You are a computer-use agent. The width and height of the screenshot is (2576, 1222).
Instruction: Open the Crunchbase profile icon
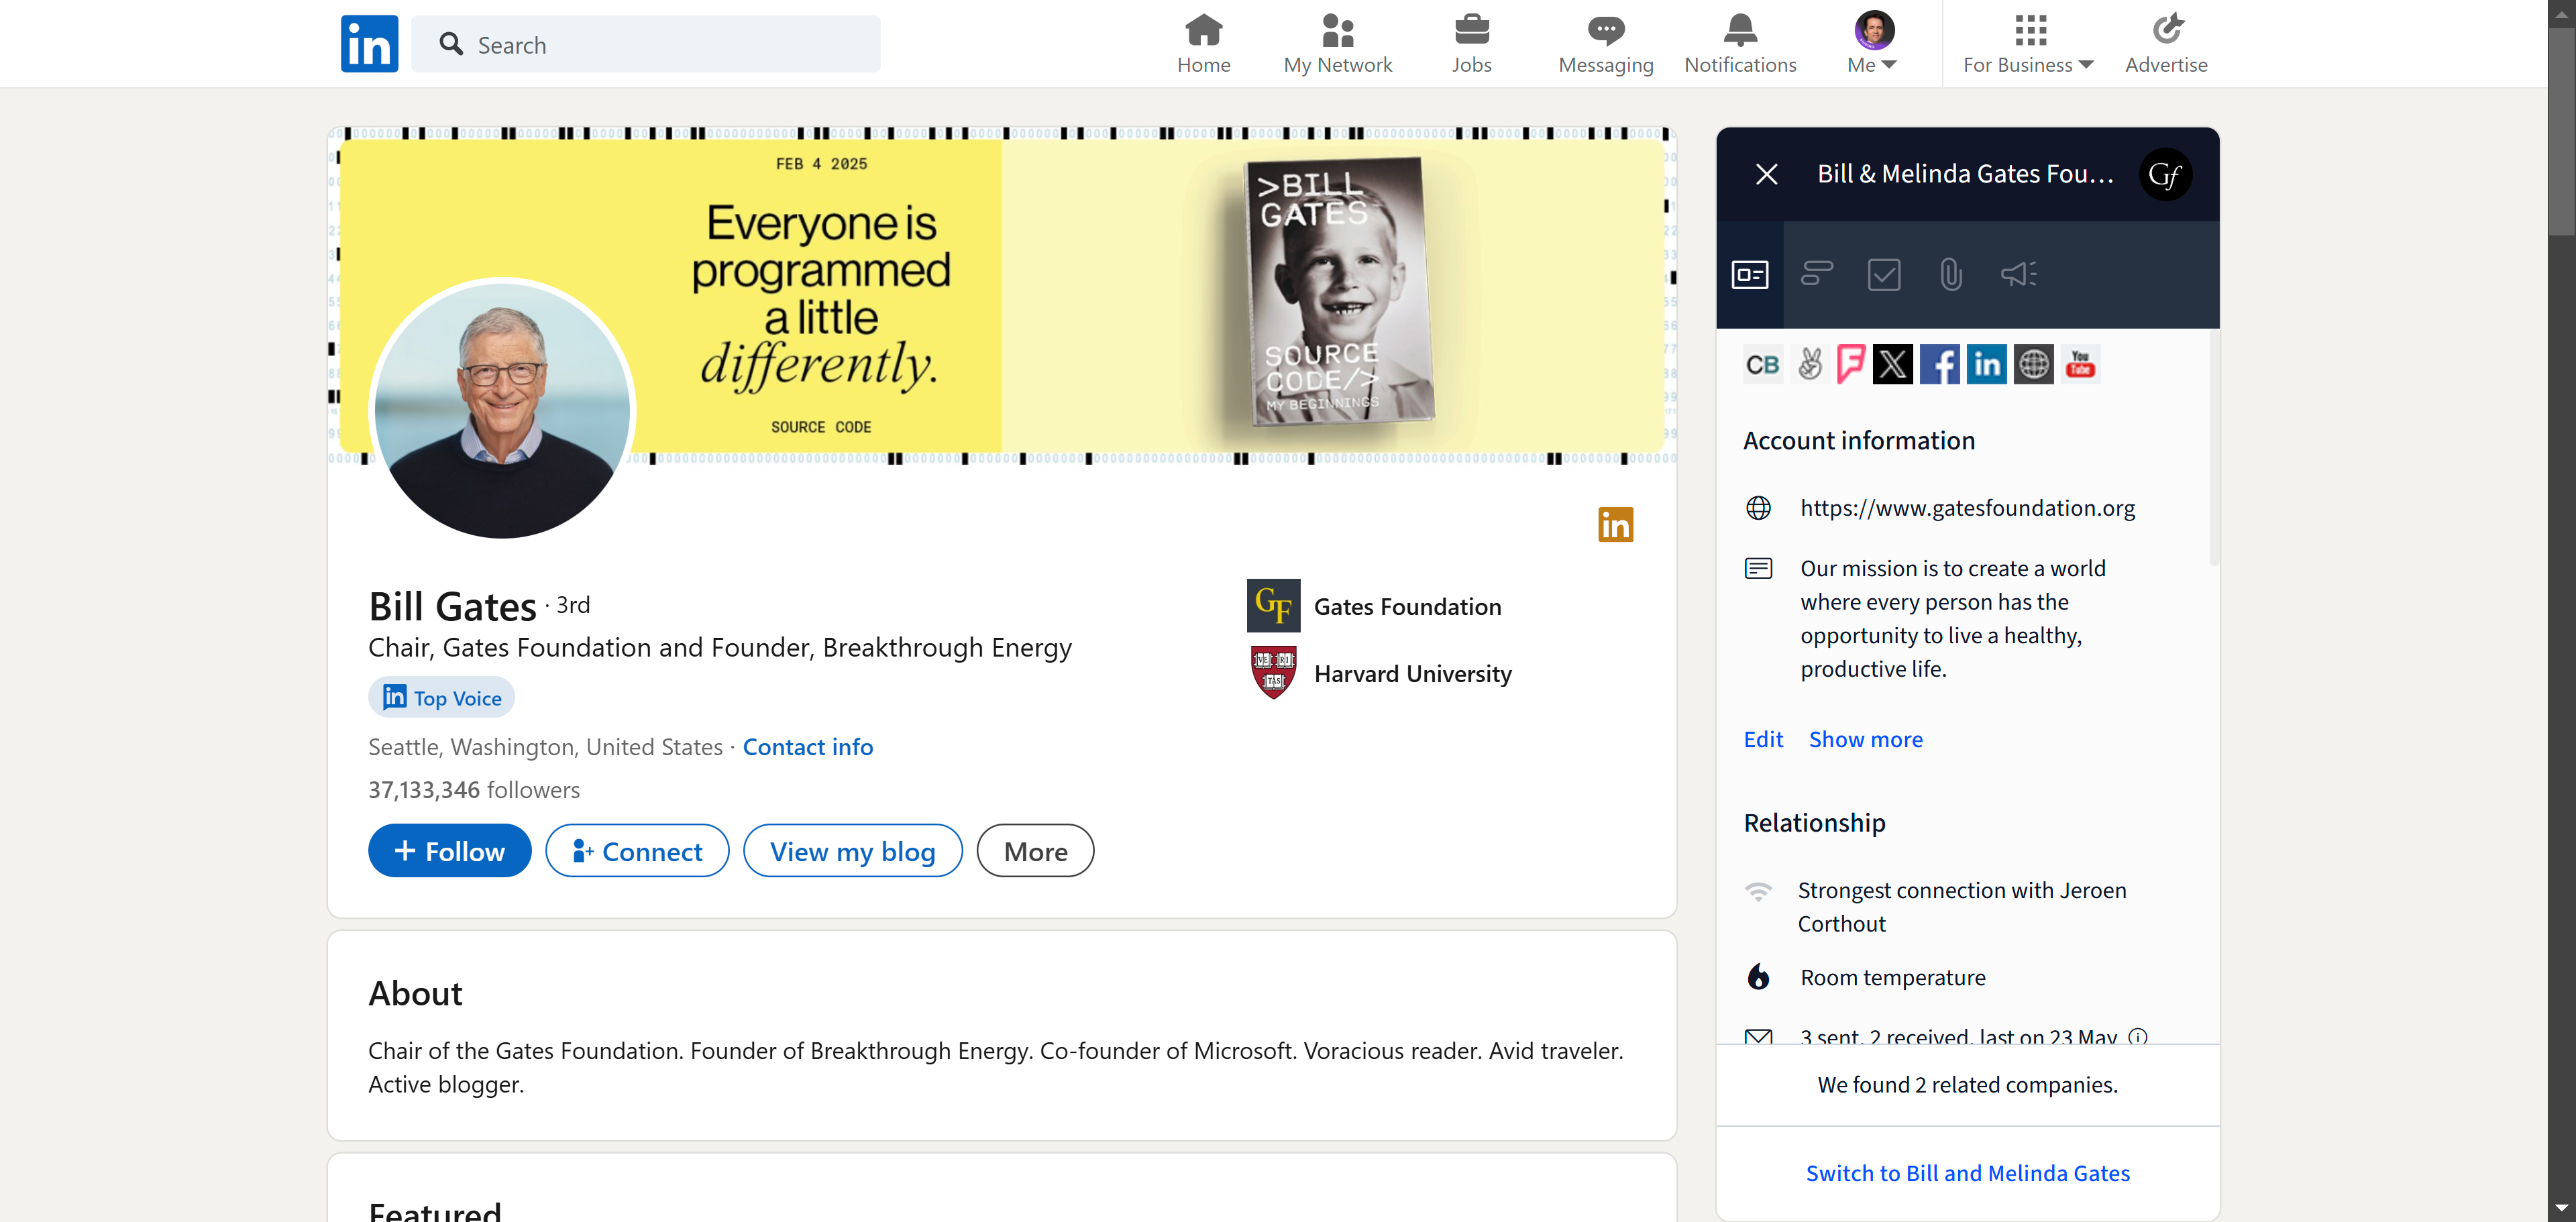pos(1763,364)
